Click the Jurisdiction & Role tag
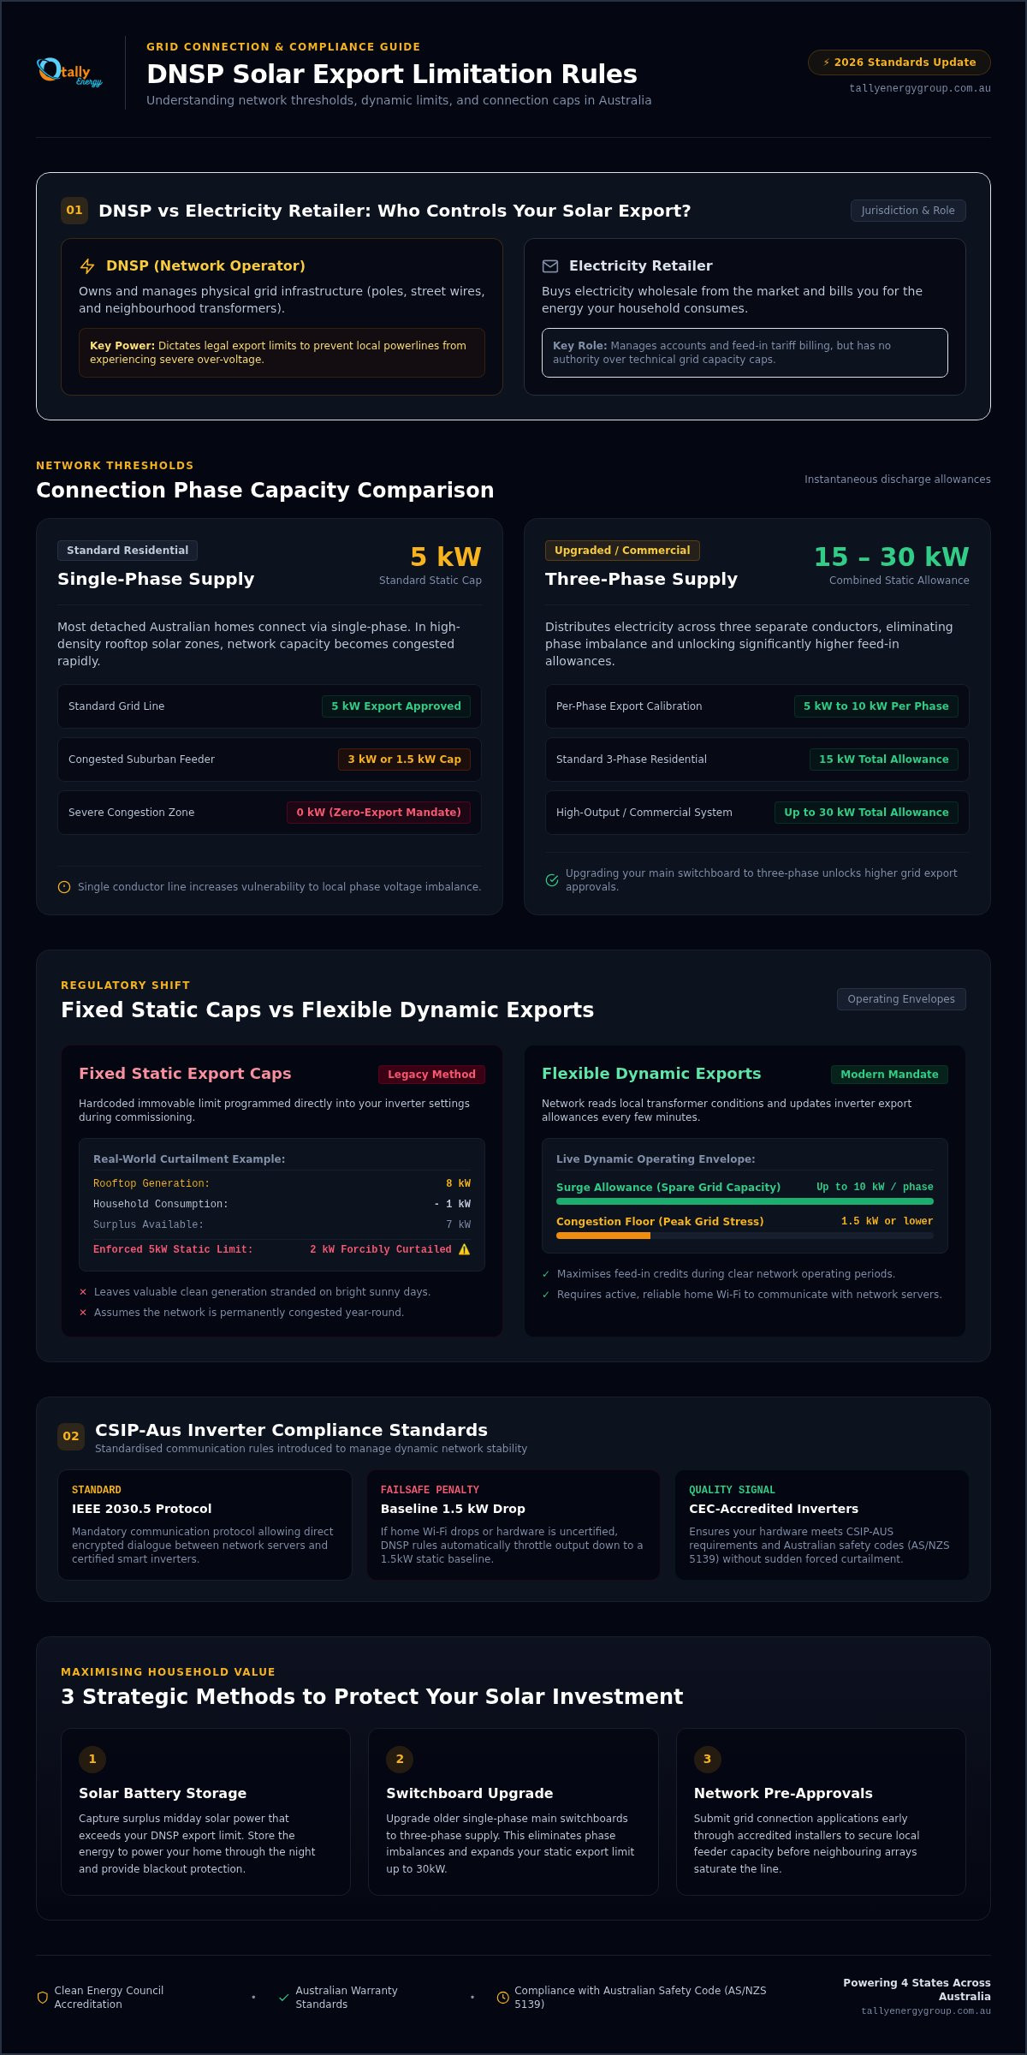The image size is (1027, 2055). [x=908, y=211]
